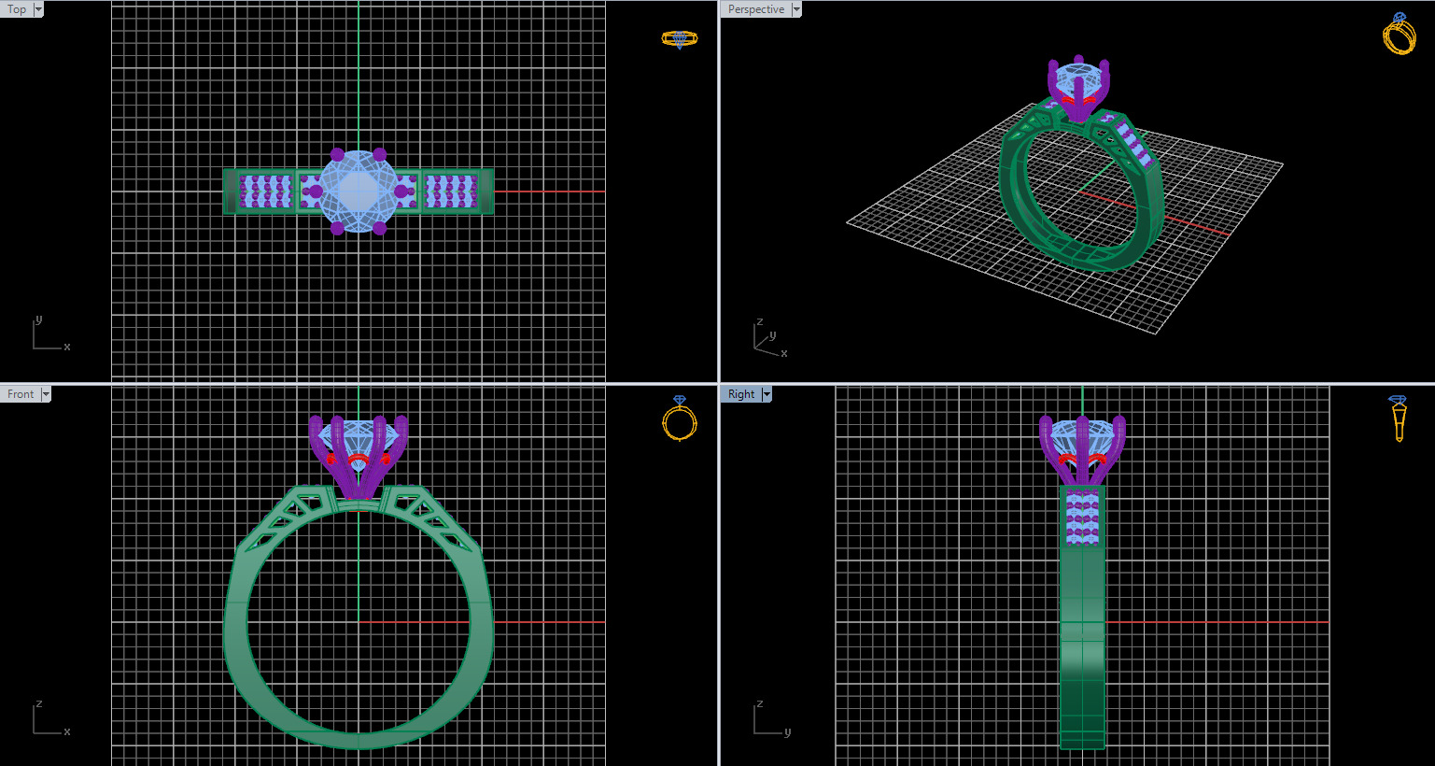Click the ring thumbnail icon in Right viewport

coord(1399,418)
